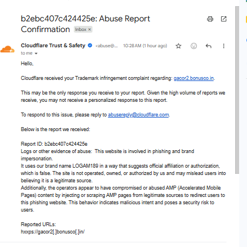Viewport: 247px width, 247px height.
Task: Click the abusereply@cloudflare.com email link
Action: pyautogui.click(x=138, y=115)
